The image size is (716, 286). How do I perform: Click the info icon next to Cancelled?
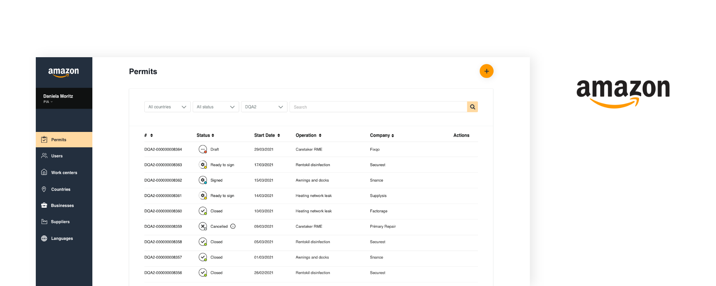[x=233, y=226]
